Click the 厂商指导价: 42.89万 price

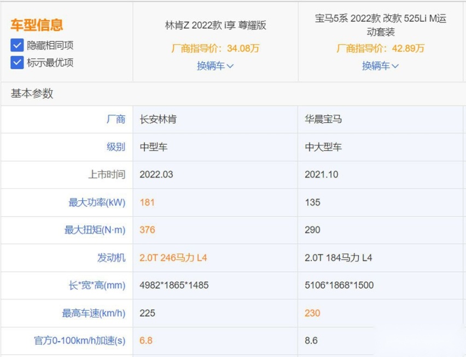pos(381,49)
